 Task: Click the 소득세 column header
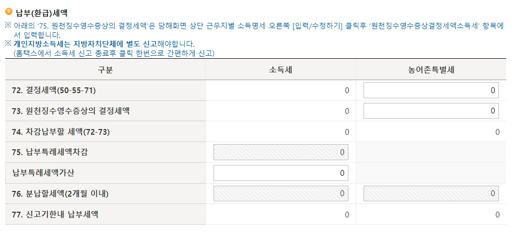click(280, 70)
